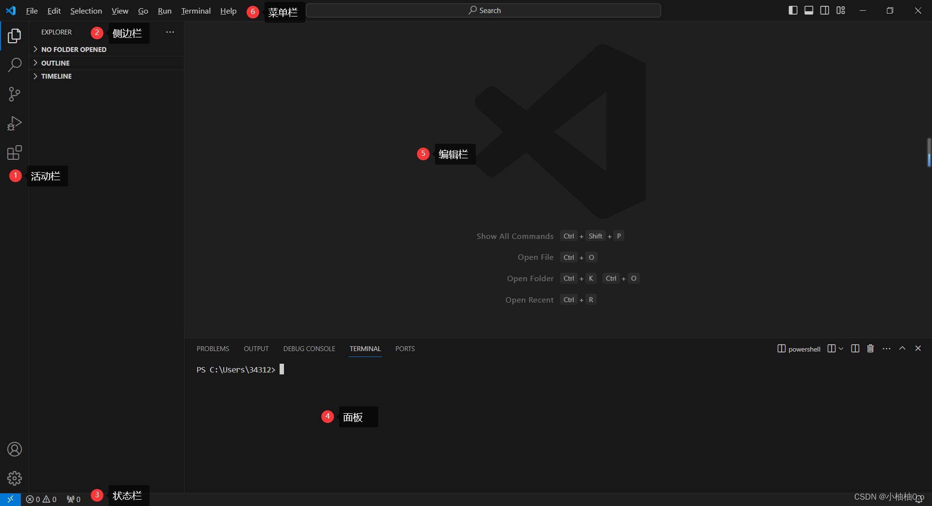Expand the OUTLINE section
Image resolution: width=932 pixels, height=506 pixels.
click(106, 63)
